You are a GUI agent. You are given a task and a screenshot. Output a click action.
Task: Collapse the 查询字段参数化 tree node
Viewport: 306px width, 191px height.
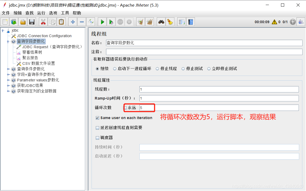click(8, 41)
